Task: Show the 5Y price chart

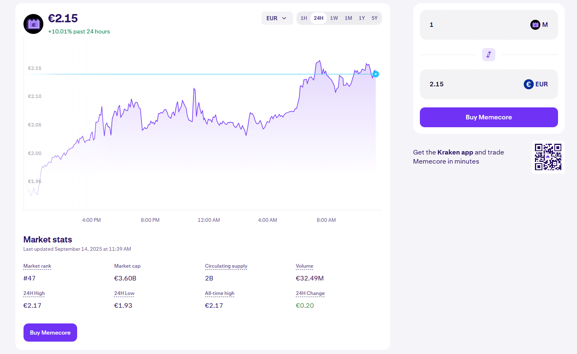Action: point(374,18)
